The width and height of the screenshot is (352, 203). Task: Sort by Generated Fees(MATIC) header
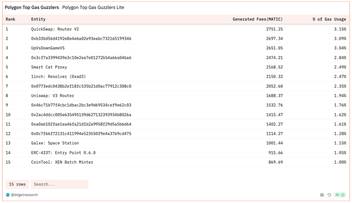258,19
